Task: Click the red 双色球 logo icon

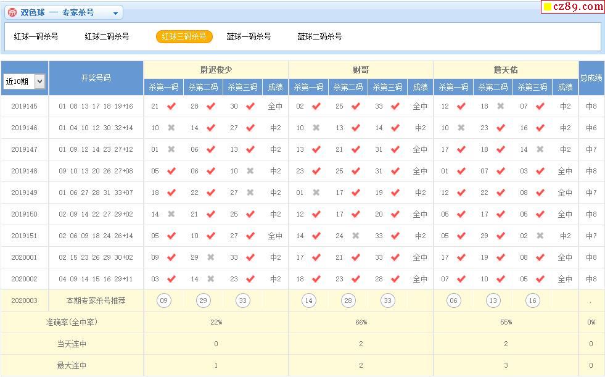Action: tap(12, 13)
